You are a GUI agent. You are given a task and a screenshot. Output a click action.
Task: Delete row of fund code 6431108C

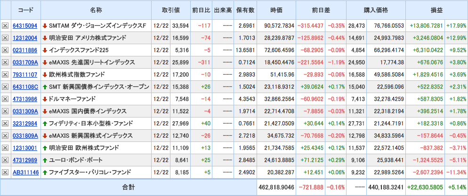click(x=5, y=86)
